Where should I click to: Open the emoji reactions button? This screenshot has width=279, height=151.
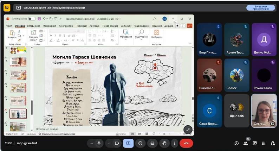141,143
